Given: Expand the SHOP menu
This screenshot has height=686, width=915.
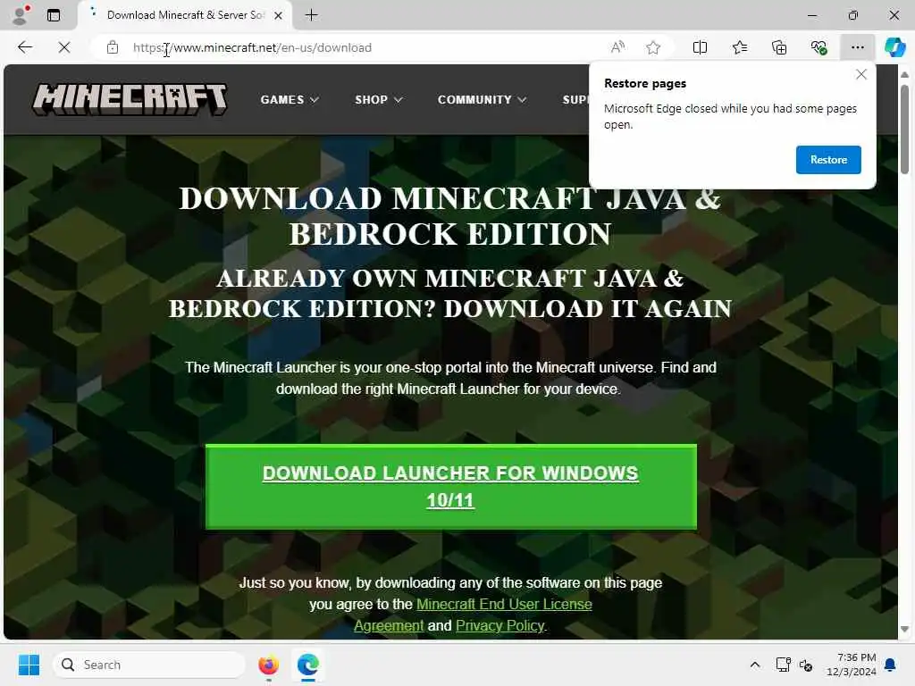Looking at the screenshot, I should [x=378, y=100].
